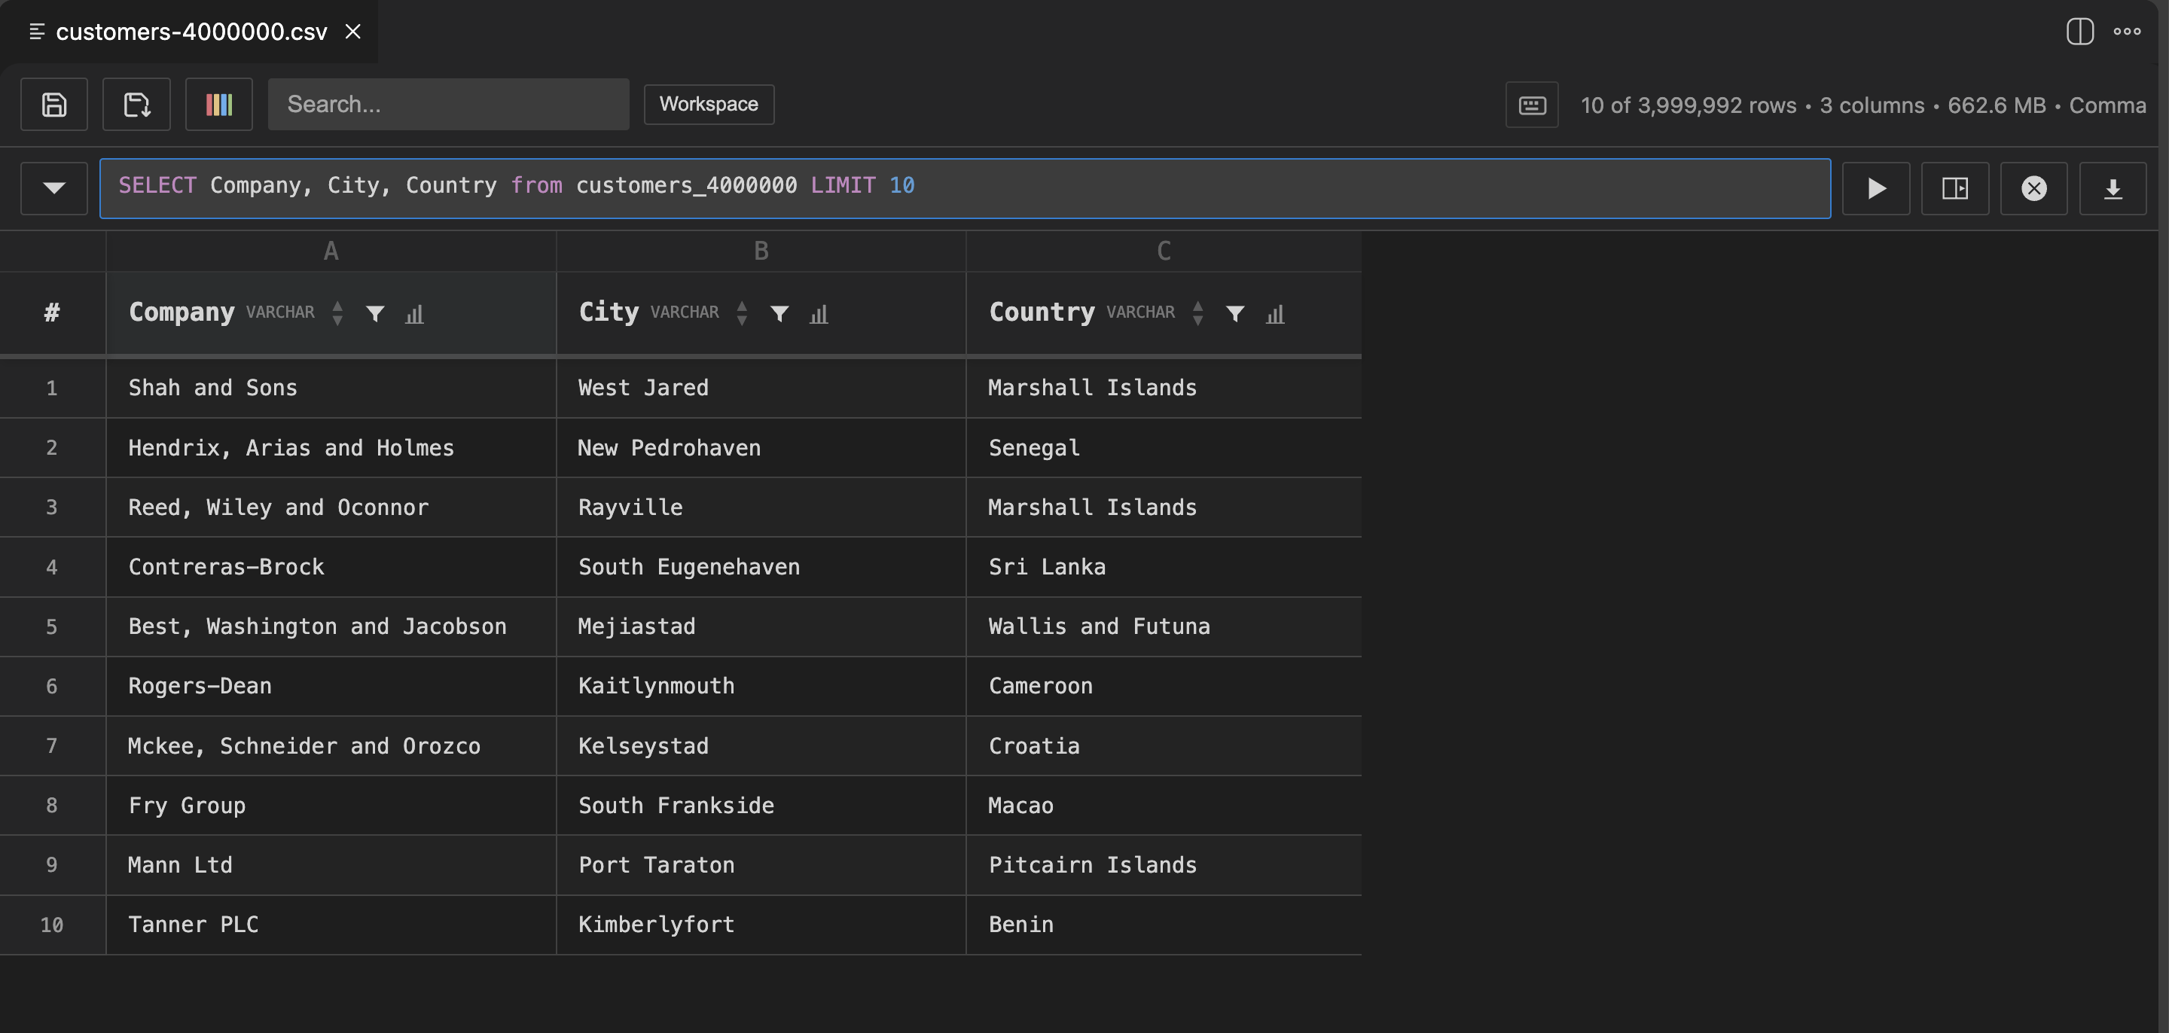Focus the Search input field
The height and width of the screenshot is (1033, 2169).
448,105
